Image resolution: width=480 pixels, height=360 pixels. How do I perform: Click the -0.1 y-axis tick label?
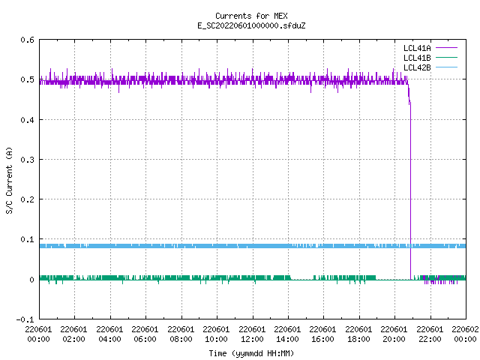25,319
